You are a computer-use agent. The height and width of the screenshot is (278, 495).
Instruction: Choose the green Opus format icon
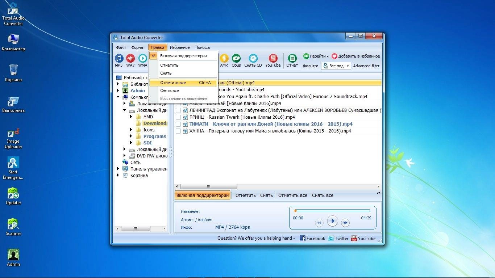click(236, 60)
